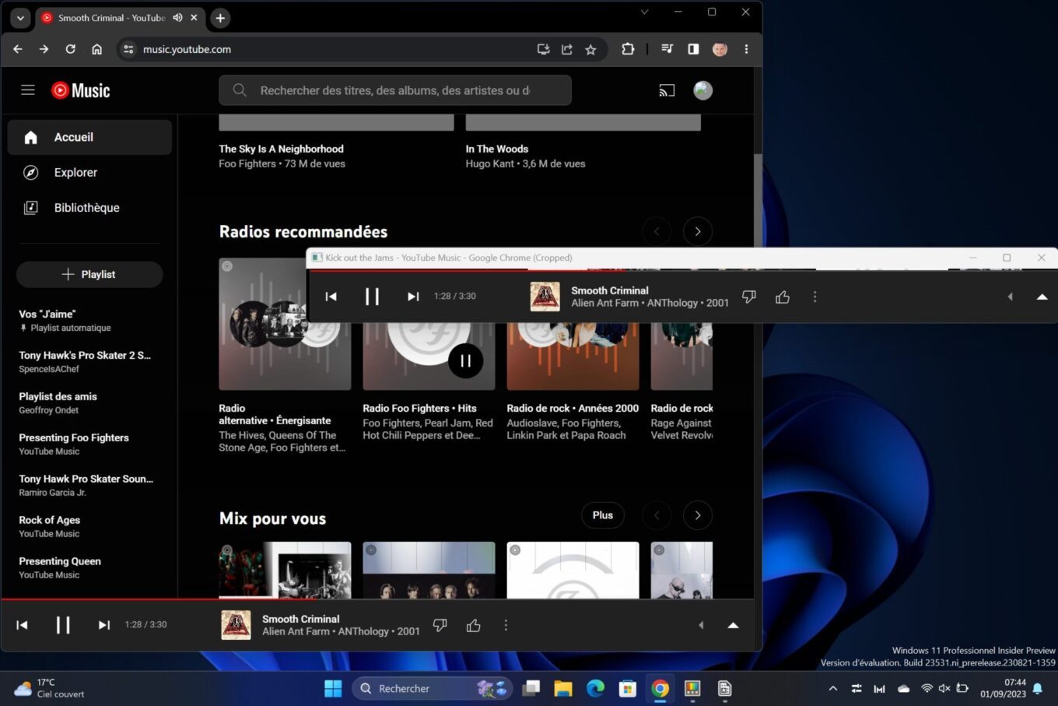Screen dimensions: 1058x706
Task: Open more options in cropped window player
Action: (x=815, y=297)
